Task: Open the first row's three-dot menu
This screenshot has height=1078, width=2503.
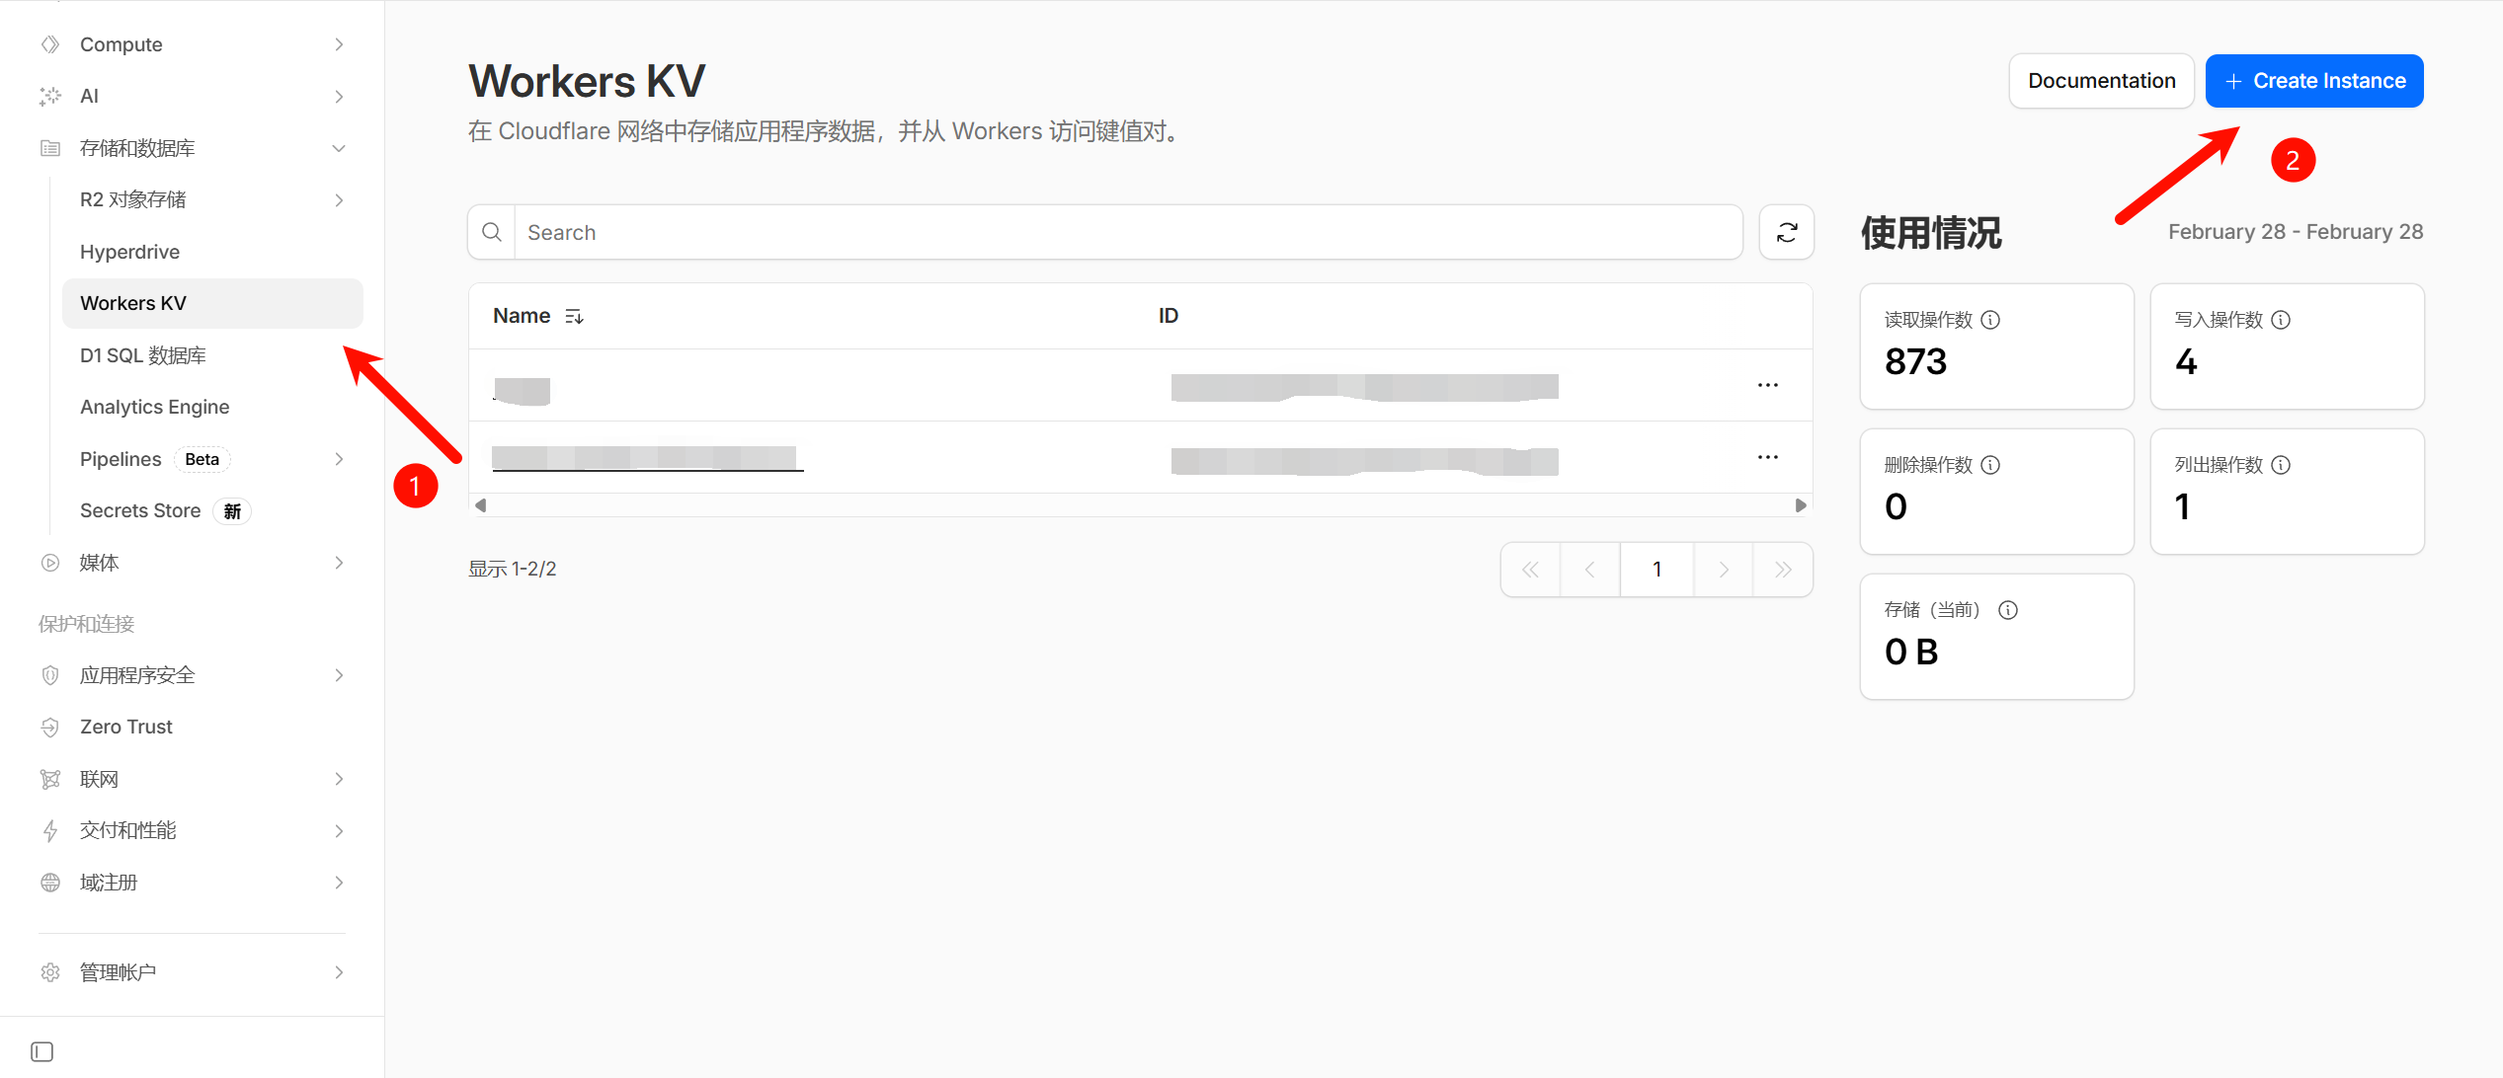Action: 1767,385
